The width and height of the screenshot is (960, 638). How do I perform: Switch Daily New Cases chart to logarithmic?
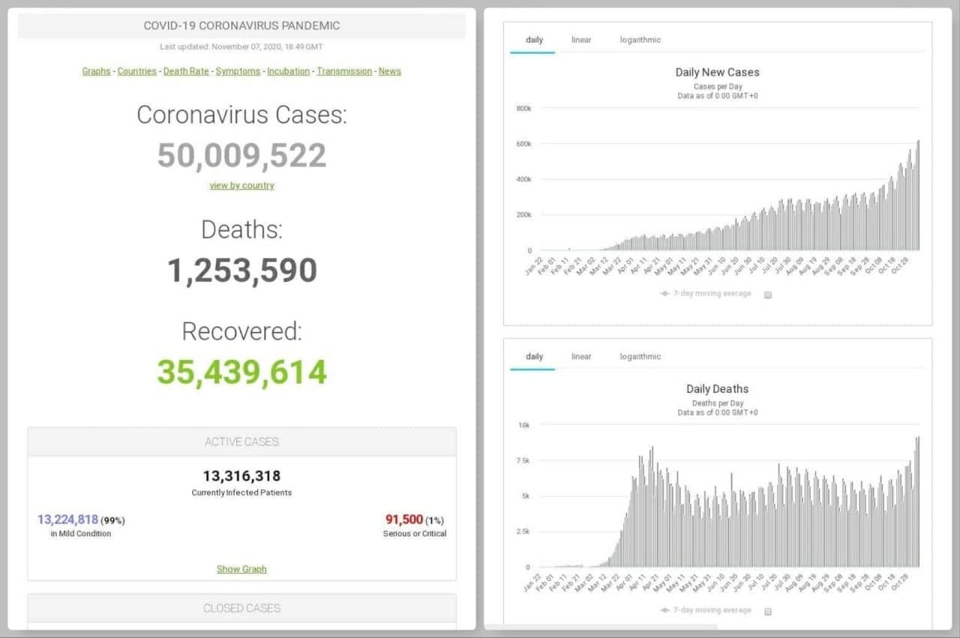640,40
